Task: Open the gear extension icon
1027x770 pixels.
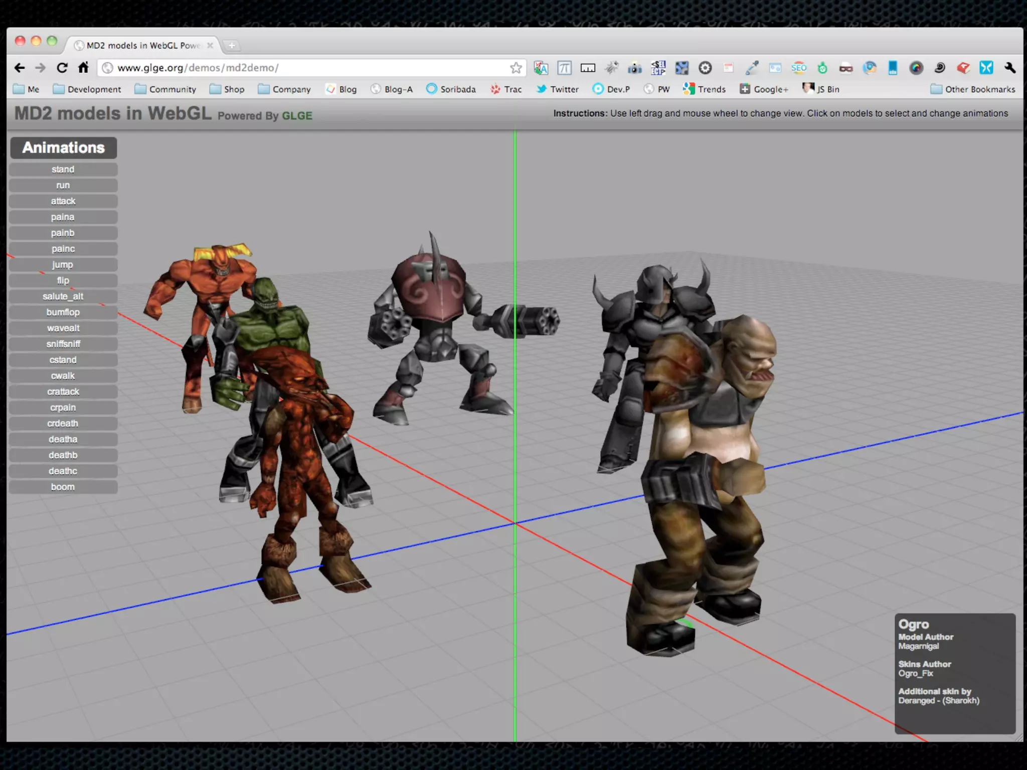Action: tap(705, 68)
